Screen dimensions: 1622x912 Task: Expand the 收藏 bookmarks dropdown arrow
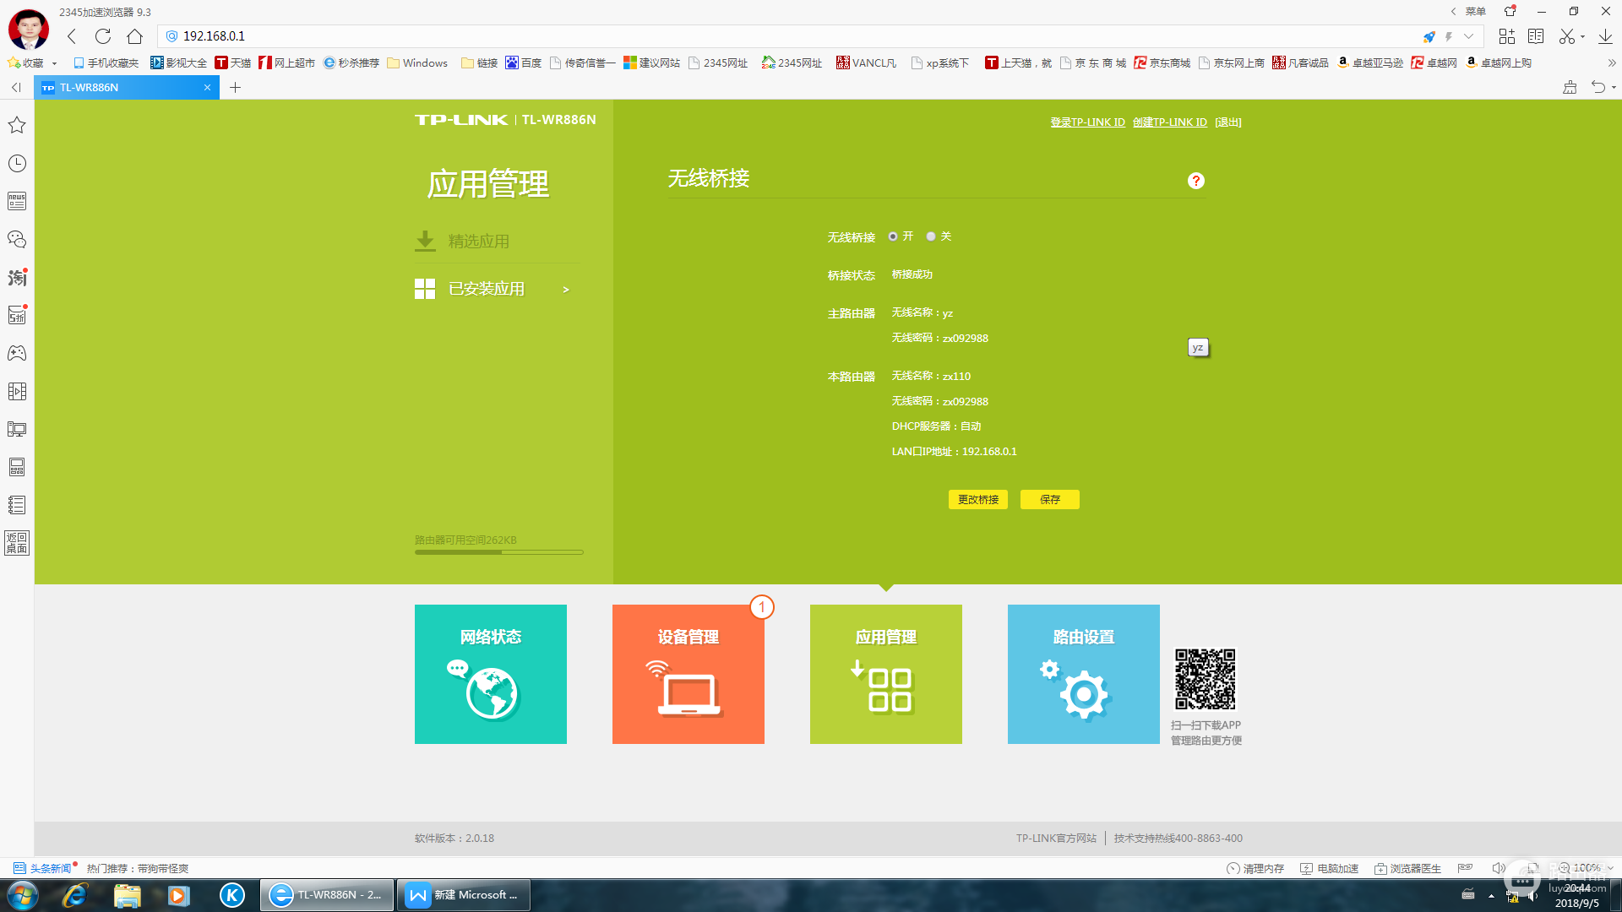54,63
